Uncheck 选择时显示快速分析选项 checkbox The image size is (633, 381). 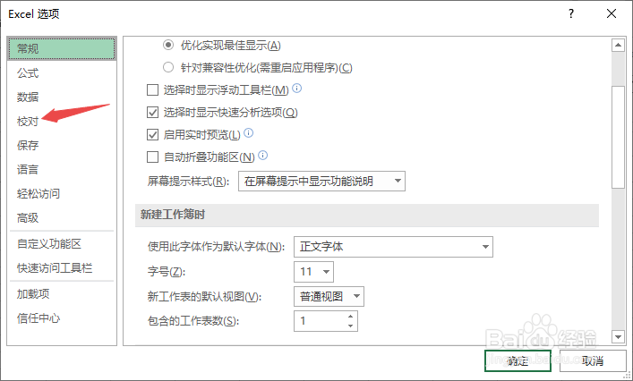click(x=152, y=113)
